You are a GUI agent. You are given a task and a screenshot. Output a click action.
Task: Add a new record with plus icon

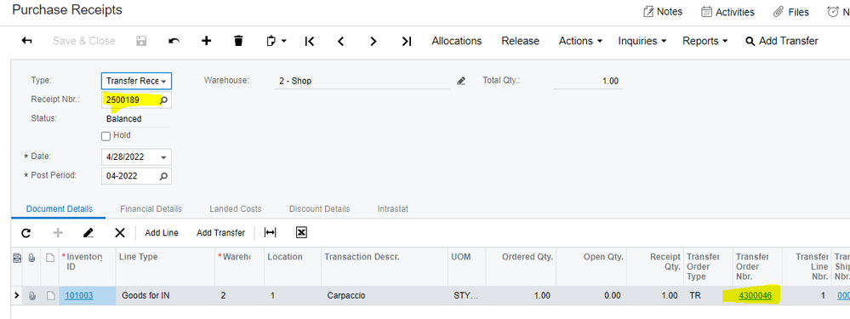tap(206, 41)
